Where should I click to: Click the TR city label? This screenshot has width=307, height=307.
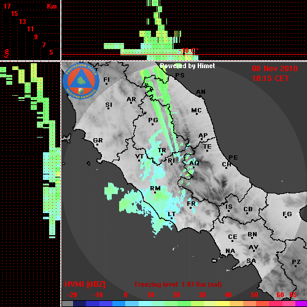[161, 150]
